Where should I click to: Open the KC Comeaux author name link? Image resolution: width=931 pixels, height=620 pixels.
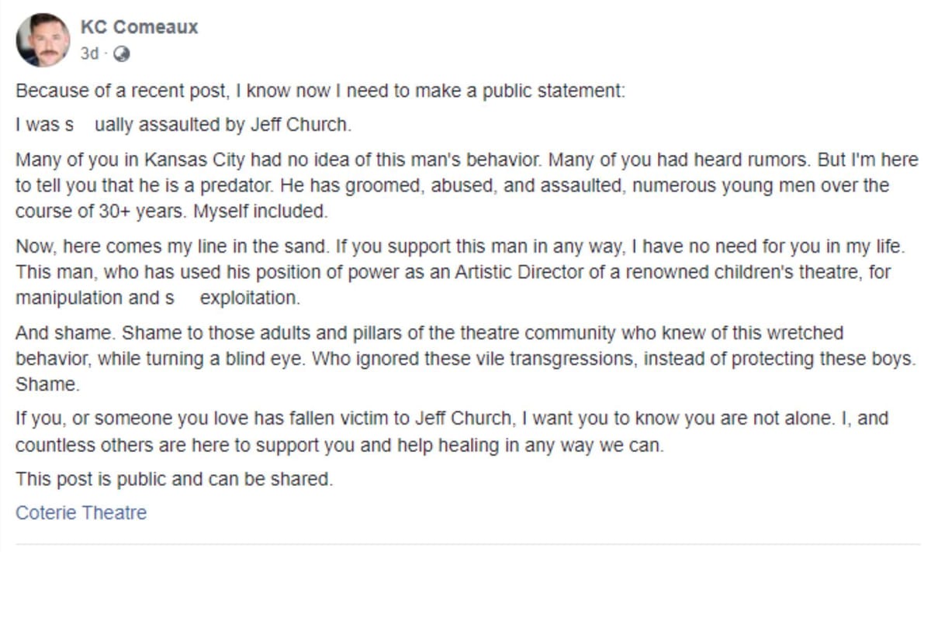[139, 27]
